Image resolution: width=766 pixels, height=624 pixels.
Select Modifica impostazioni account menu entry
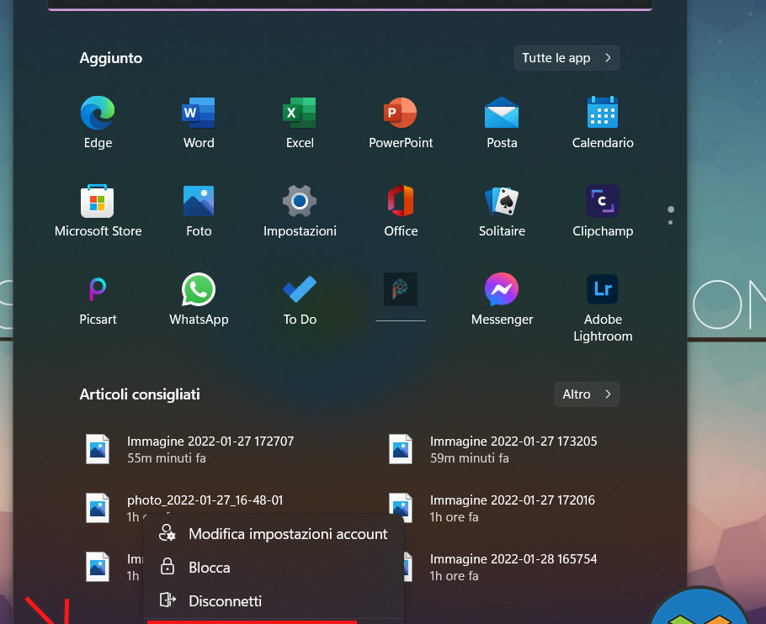274,534
